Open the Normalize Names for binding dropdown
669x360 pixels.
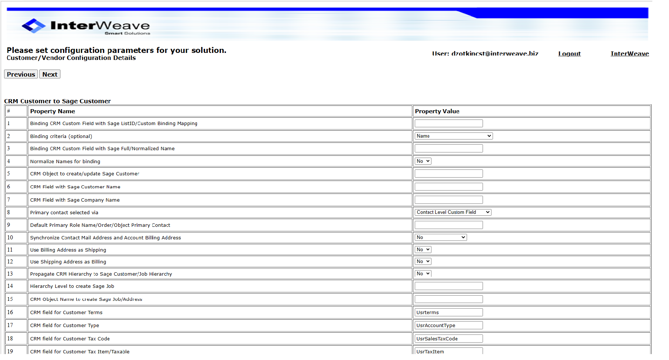(423, 161)
